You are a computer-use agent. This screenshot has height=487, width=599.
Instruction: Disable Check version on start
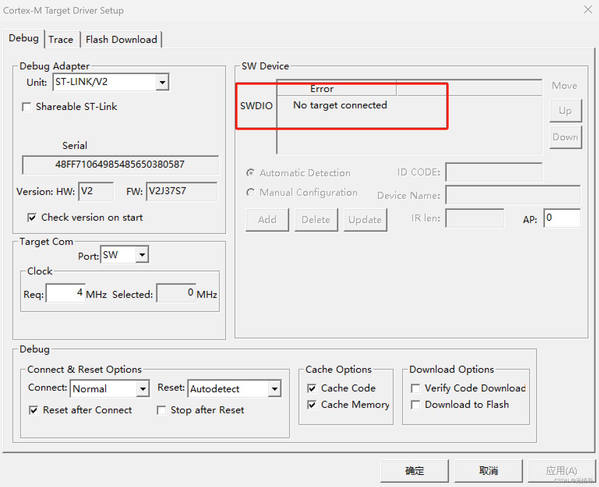(32, 218)
